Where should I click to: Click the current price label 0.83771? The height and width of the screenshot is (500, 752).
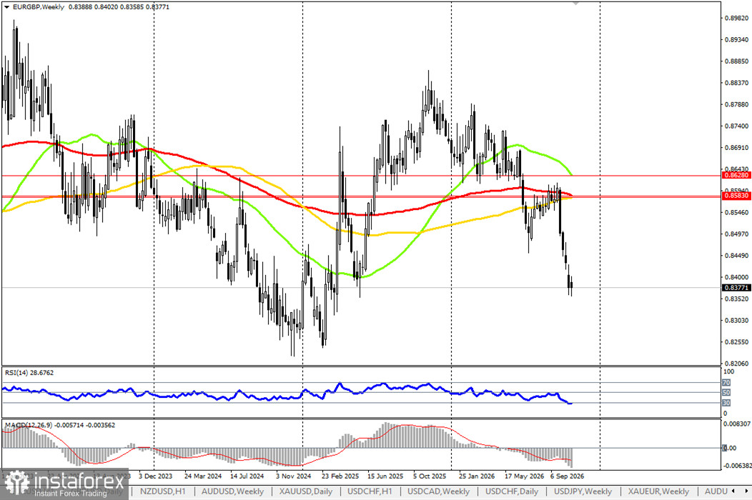[736, 288]
